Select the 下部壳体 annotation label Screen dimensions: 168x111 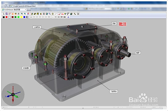[113, 91]
